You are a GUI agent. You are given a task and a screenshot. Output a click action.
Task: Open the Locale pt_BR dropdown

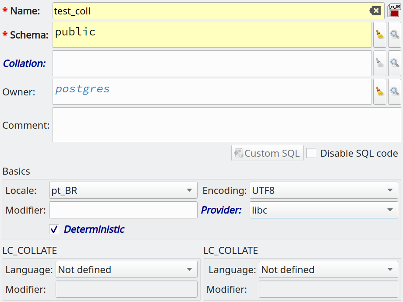click(x=123, y=190)
